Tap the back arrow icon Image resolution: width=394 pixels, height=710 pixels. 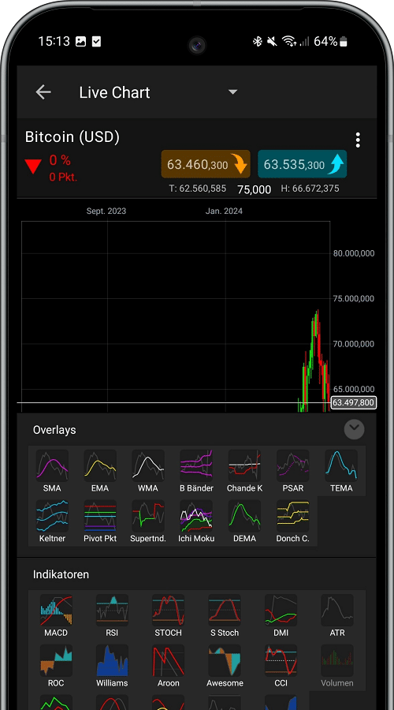[43, 92]
